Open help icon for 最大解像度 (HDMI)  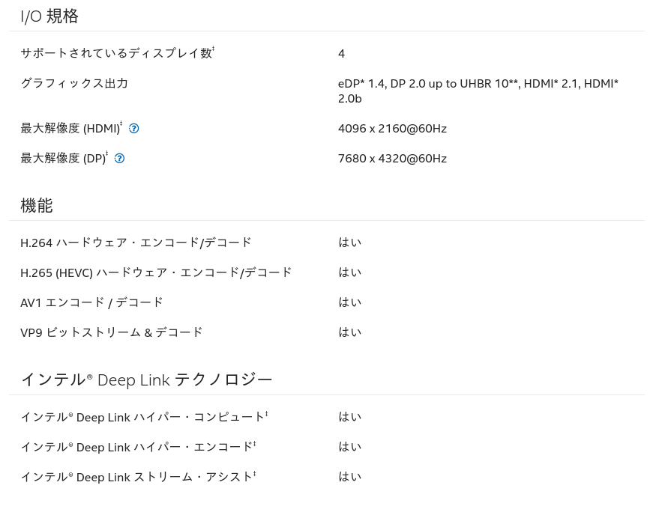134,128
